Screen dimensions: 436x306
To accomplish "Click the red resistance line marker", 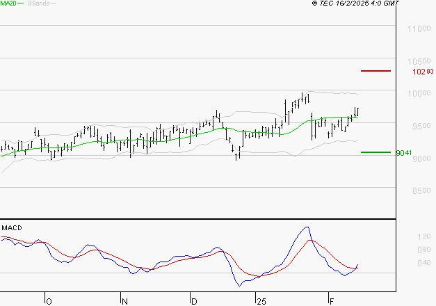I will pos(376,71).
